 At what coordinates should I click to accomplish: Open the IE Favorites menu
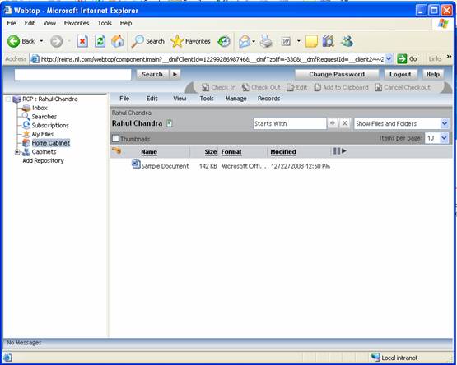tap(77, 23)
